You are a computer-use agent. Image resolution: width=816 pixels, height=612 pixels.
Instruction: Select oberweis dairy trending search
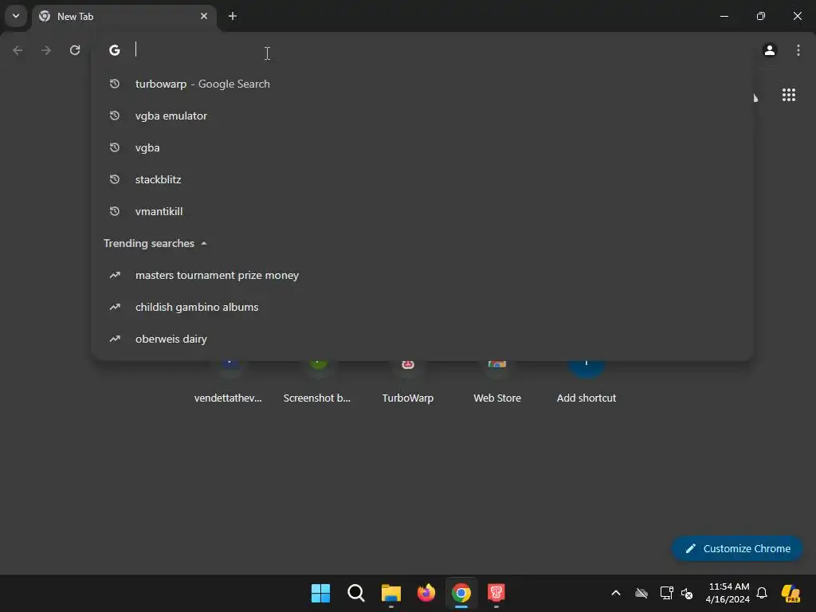point(422,339)
